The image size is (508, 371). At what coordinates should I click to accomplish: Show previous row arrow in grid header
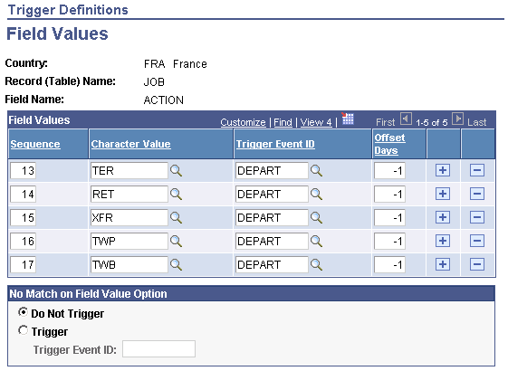406,119
